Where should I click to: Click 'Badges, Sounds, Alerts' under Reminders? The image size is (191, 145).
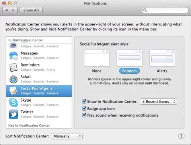point(38,70)
